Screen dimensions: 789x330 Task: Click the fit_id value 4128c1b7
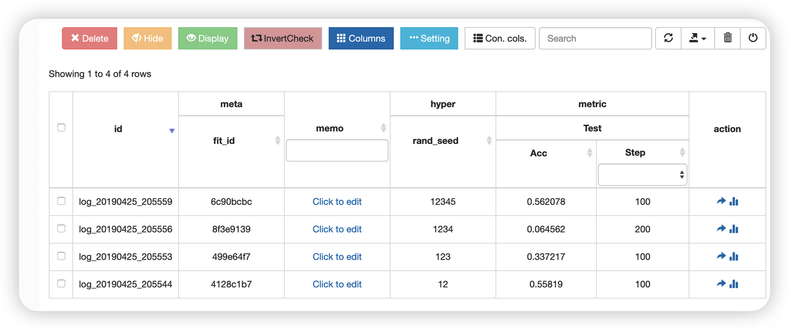click(231, 284)
